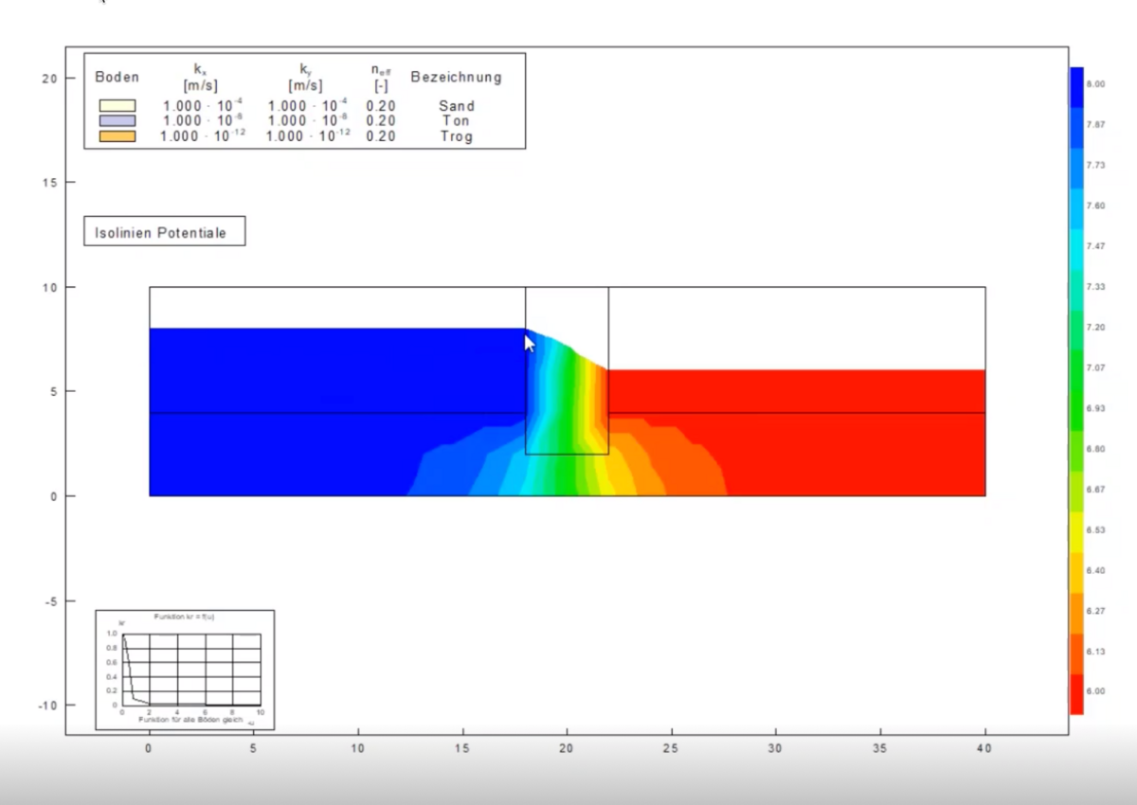Click the 6.00 value on the color scale

click(x=1094, y=691)
